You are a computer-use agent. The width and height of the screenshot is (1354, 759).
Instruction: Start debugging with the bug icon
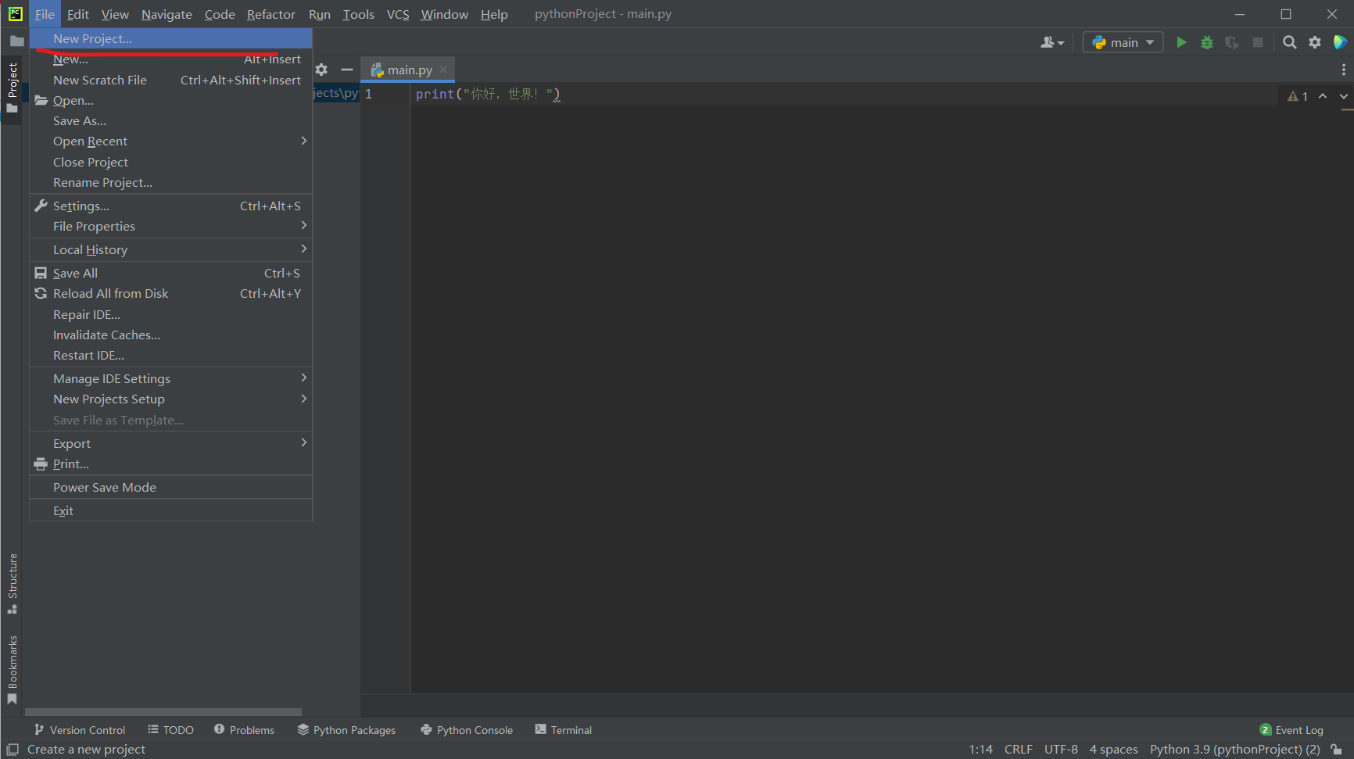[1207, 42]
